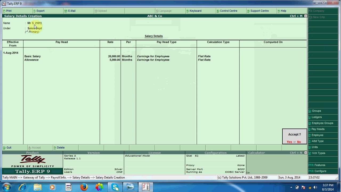Screen dimensions: 341x192
Task: Select the Name field value Mr S (101)
Action: pyautogui.click(x=35, y=23)
